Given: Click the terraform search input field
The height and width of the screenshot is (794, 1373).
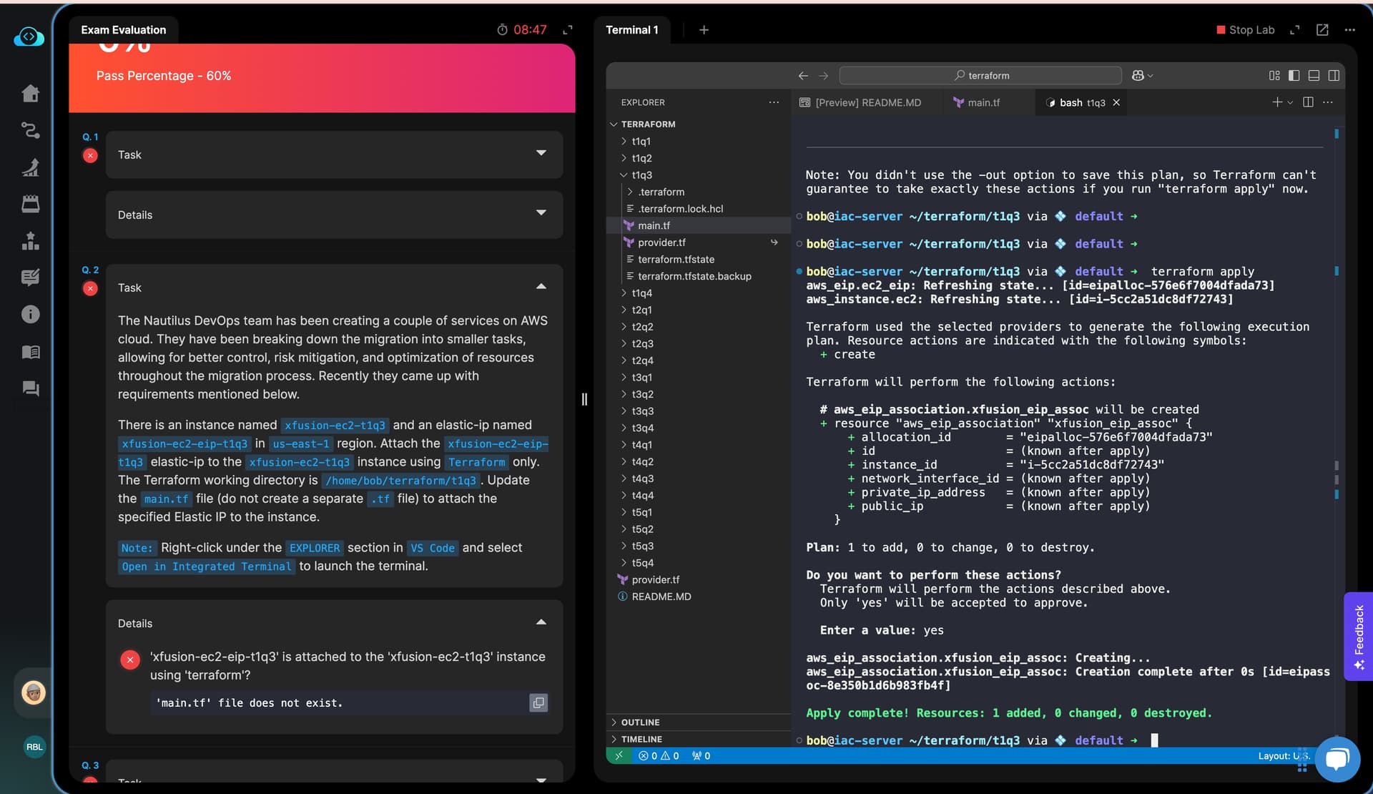Looking at the screenshot, I should tap(980, 75).
